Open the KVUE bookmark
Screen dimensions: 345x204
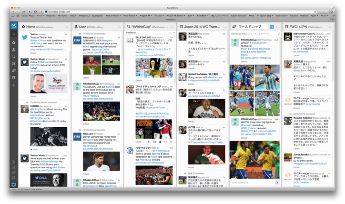[x=251, y=16]
